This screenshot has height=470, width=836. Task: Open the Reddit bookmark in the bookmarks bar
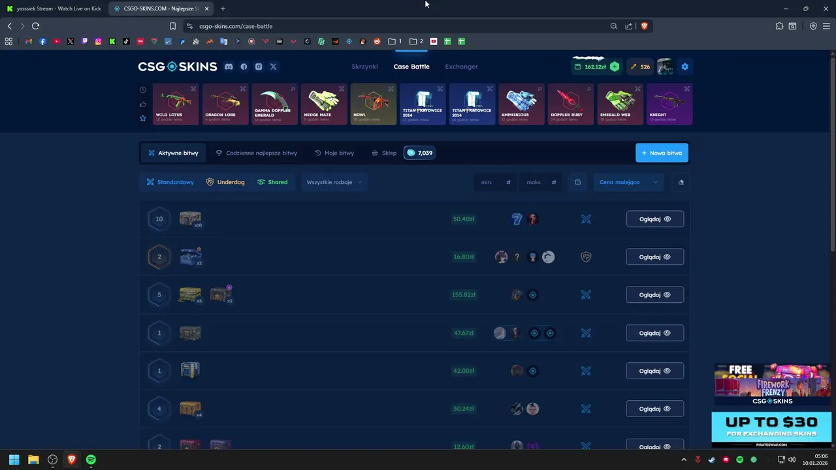377,41
